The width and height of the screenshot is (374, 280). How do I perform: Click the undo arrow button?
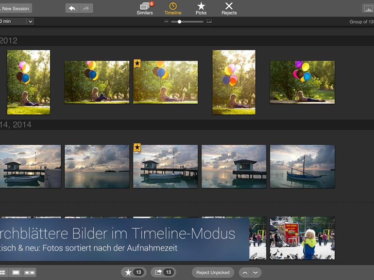[72, 8]
